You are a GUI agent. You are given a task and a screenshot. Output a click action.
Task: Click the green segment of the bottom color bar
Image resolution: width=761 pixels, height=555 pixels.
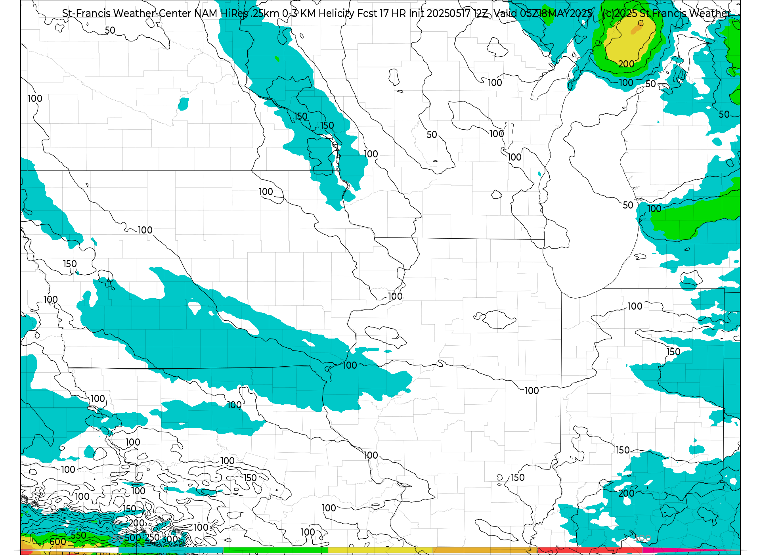[x=276, y=551]
